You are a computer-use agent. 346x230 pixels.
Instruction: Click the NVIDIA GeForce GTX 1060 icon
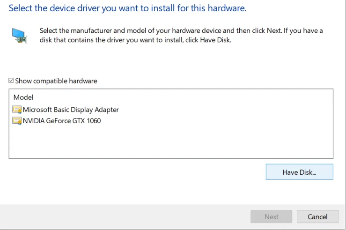(x=17, y=121)
